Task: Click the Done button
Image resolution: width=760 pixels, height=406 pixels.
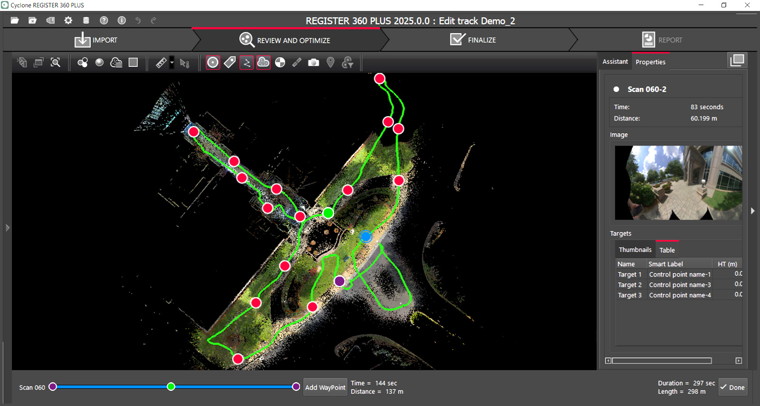Action: (732, 387)
